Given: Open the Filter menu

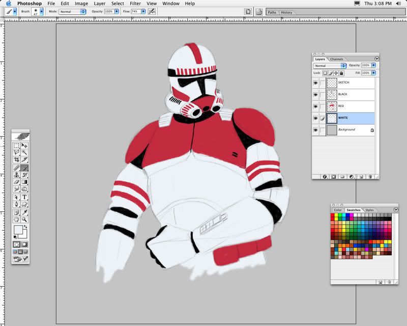Looking at the screenshot, I should coord(135,4).
